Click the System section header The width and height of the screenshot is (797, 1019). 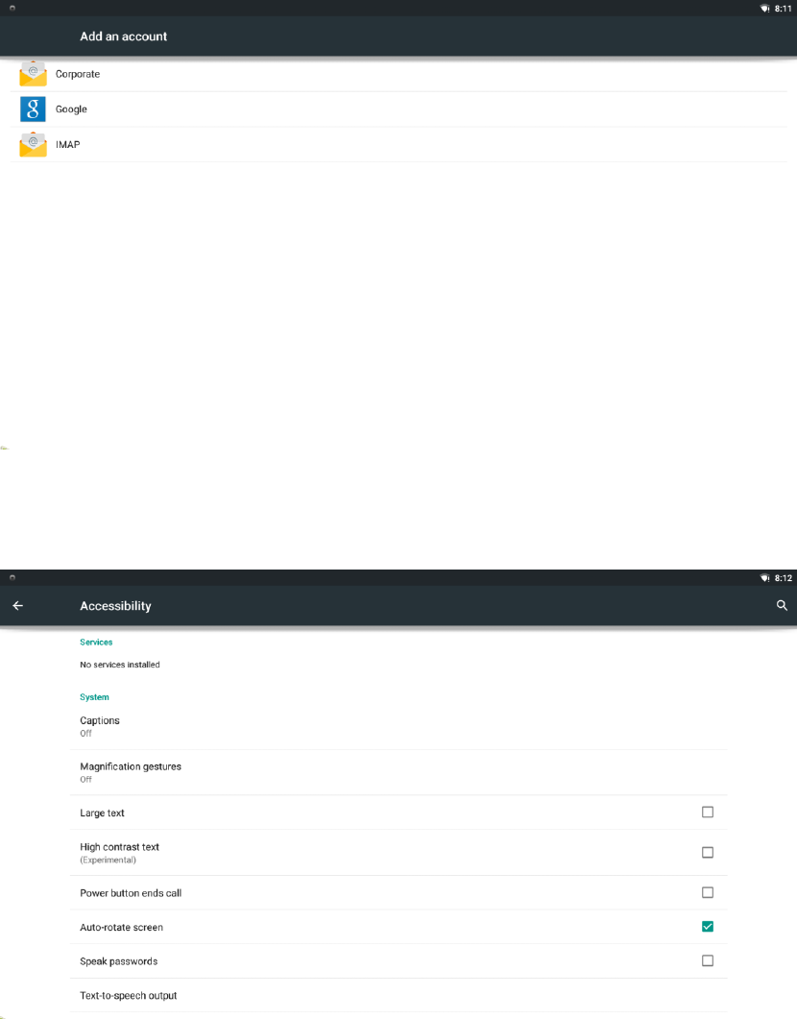[94, 697]
